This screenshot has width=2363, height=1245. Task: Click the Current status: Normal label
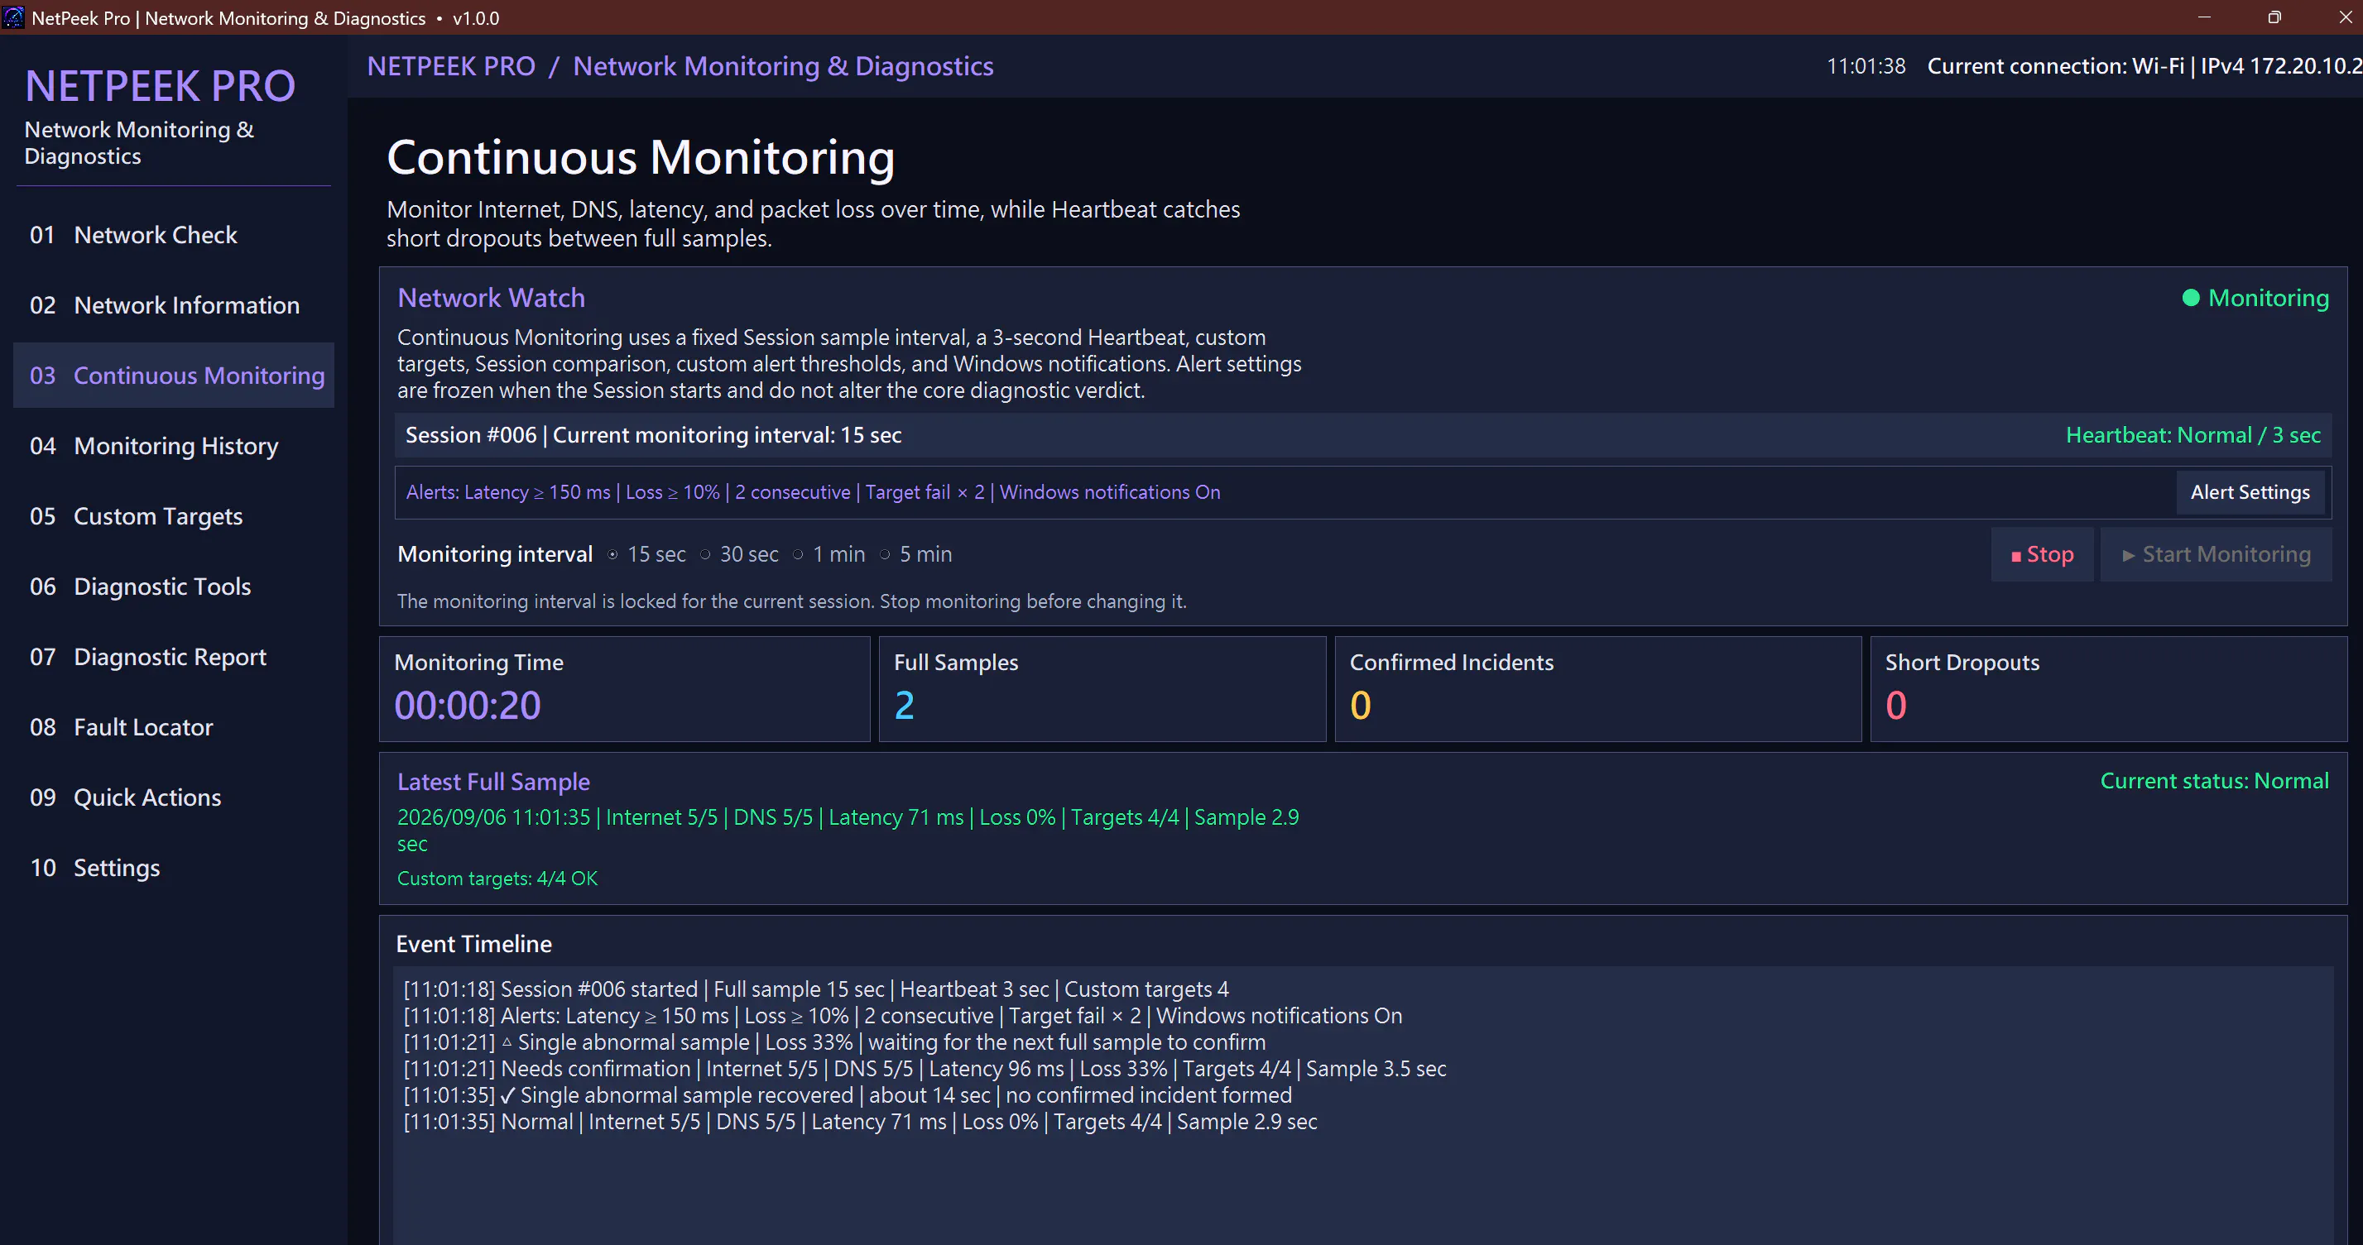coord(2214,781)
